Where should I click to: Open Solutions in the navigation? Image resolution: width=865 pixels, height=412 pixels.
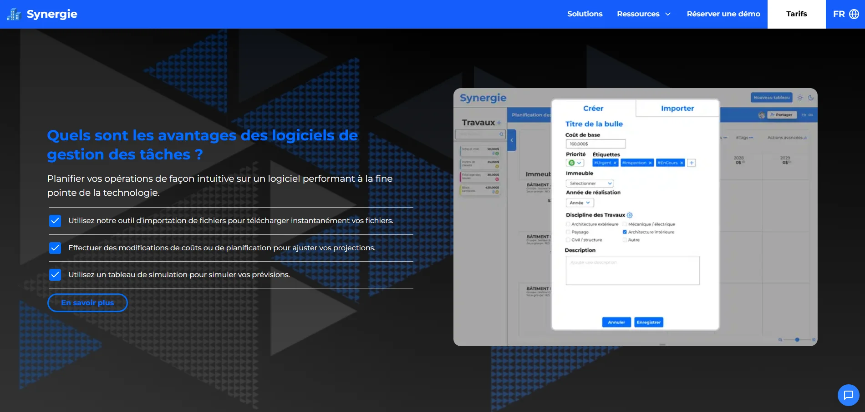click(585, 14)
